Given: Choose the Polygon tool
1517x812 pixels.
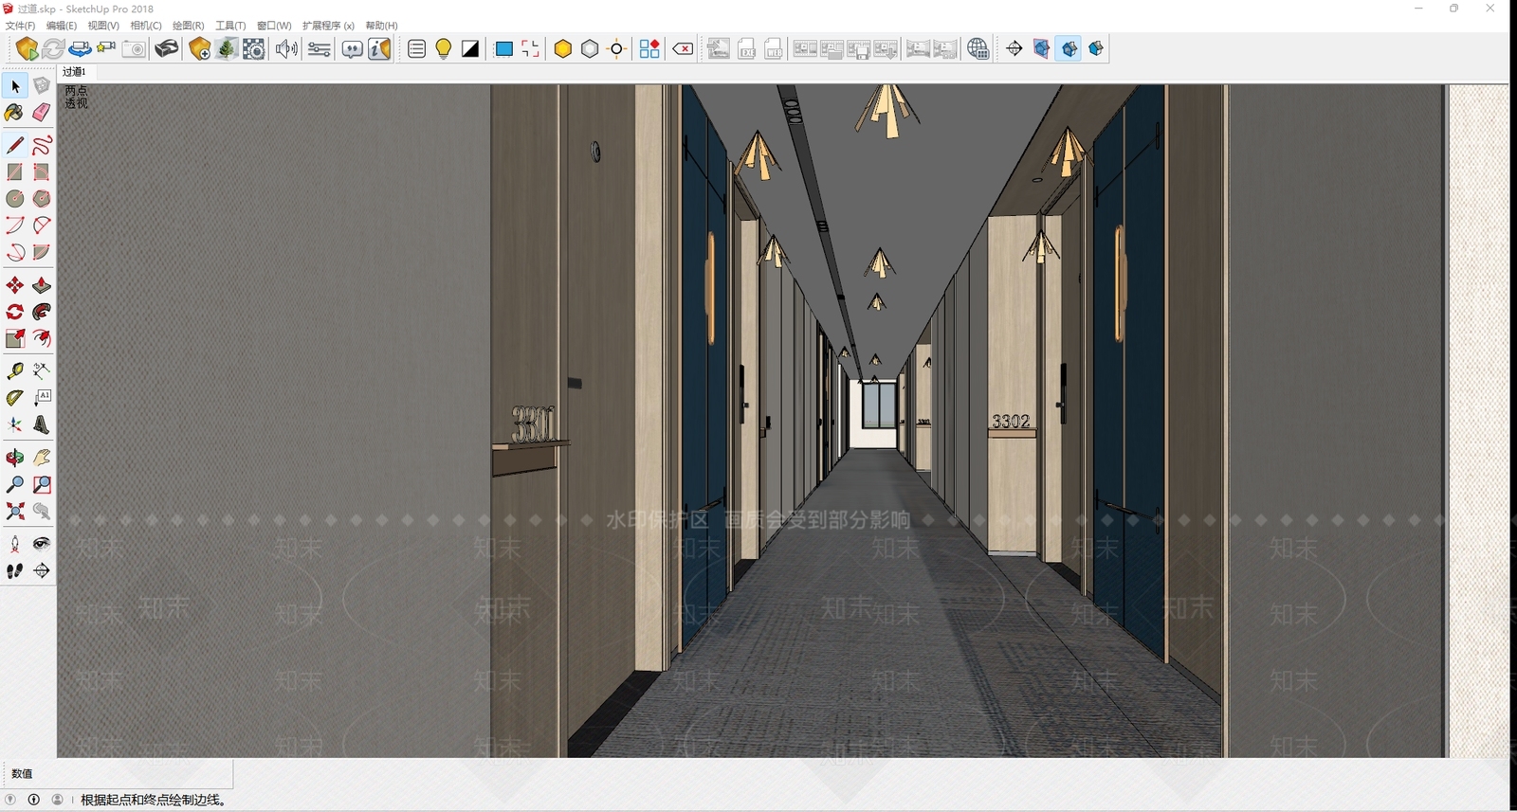Looking at the screenshot, I should tap(42, 198).
